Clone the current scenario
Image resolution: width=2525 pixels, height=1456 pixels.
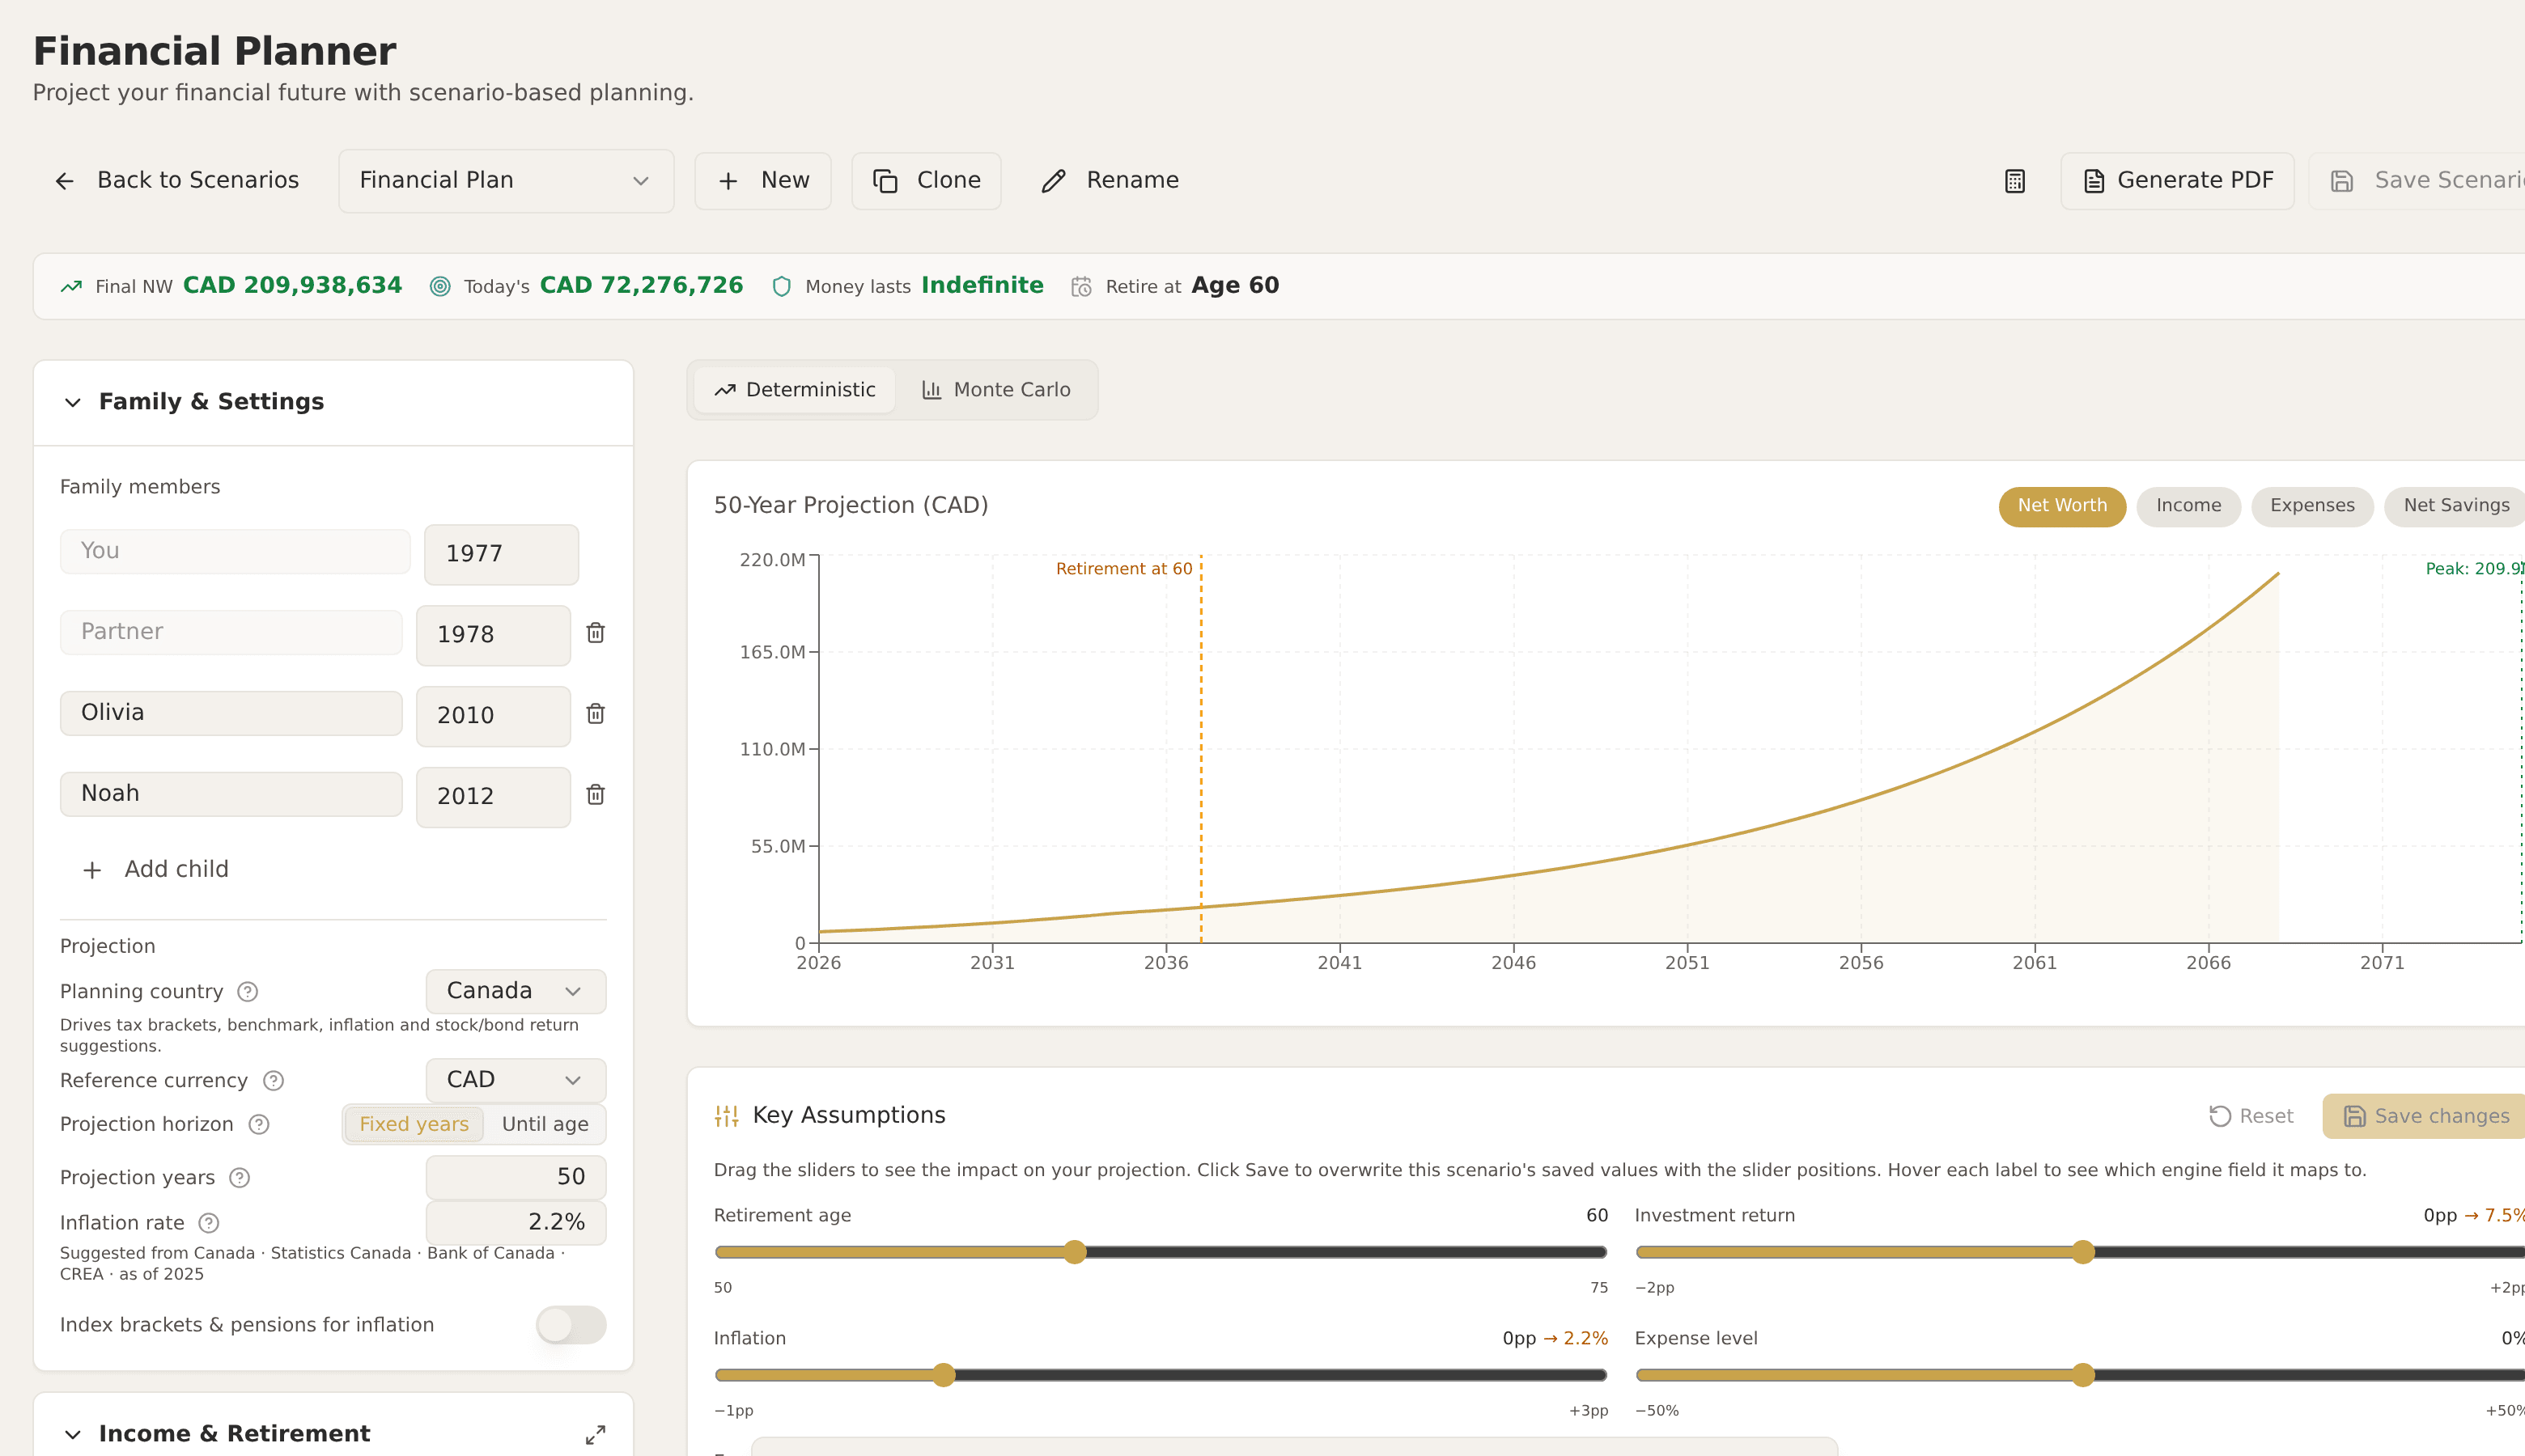coord(927,181)
